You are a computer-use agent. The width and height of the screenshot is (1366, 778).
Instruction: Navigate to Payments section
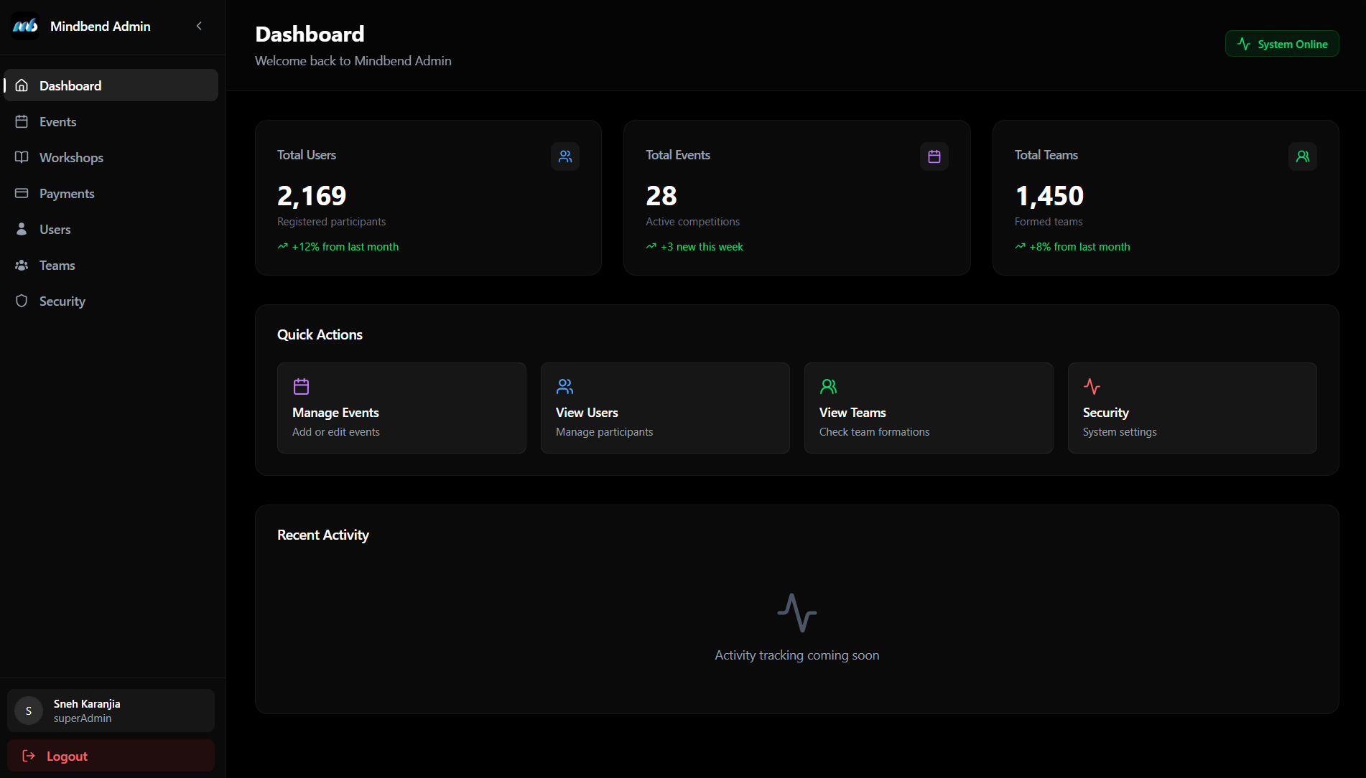click(x=111, y=193)
